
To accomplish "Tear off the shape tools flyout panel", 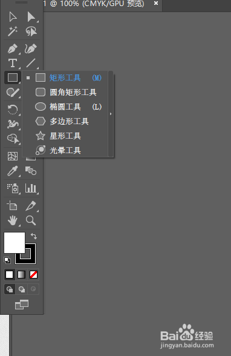I will point(111,114).
